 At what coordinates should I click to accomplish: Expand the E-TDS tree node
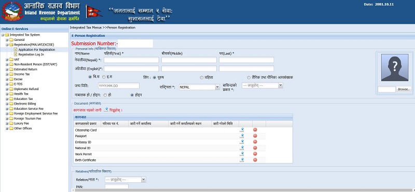click(7, 84)
